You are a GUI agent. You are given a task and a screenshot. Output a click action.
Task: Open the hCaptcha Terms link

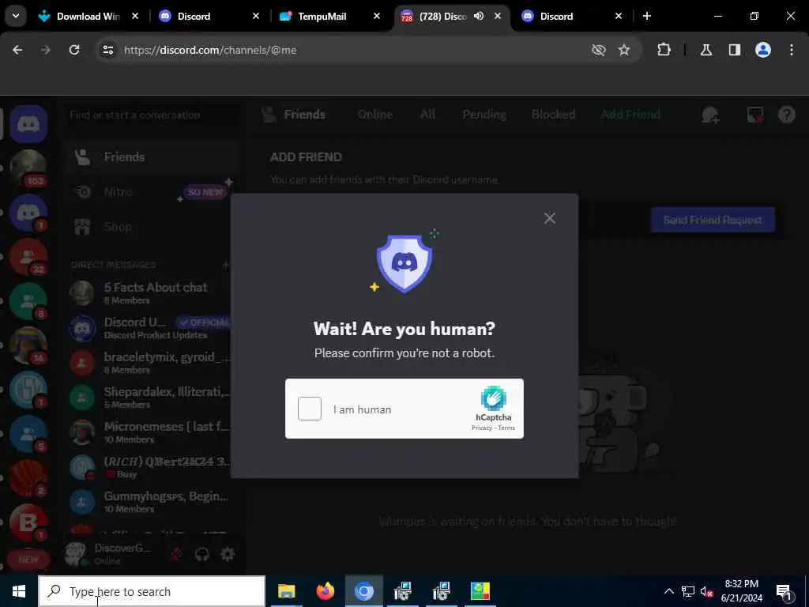(x=506, y=428)
